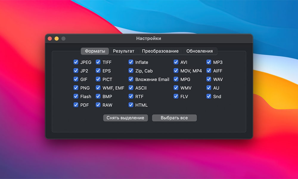The height and width of the screenshot is (179, 298).
Task: Switch to the Результат tab
Action: coord(124,51)
